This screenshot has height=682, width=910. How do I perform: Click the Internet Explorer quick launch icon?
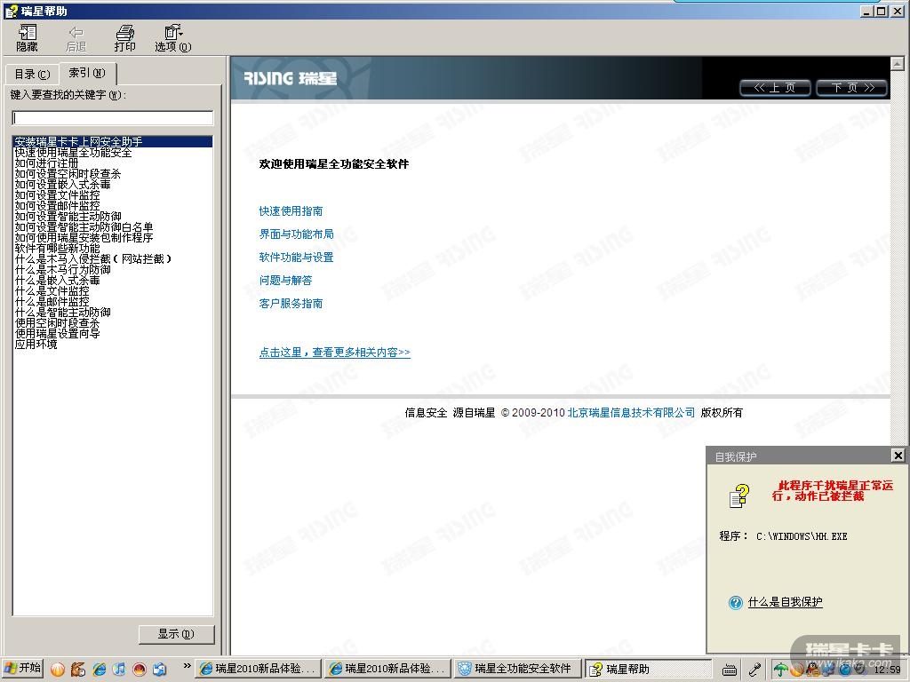(x=100, y=670)
